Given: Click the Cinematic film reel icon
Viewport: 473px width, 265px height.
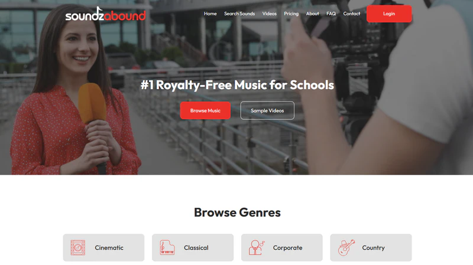Looking at the screenshot, I should click(x=78, y=247).
